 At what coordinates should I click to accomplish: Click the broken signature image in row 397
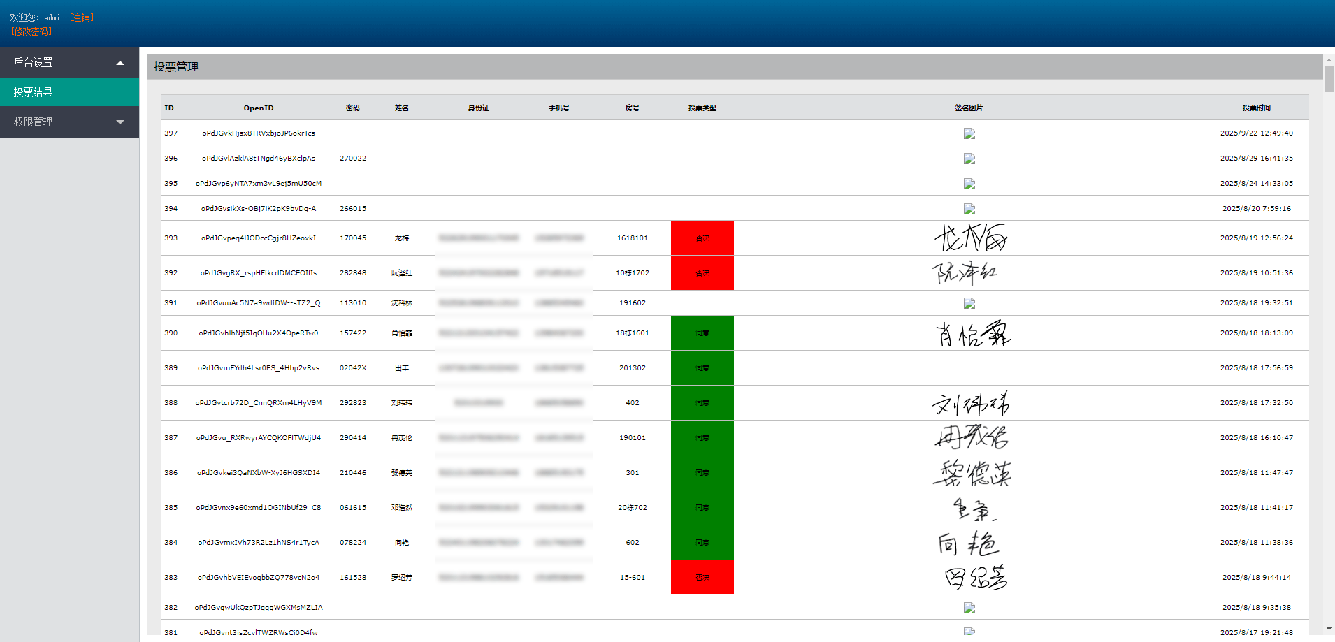[x=969, y=133]
